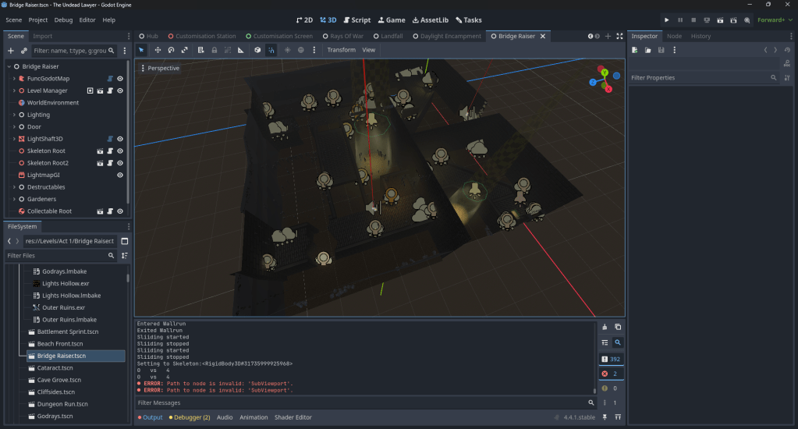
Task: Hide the LightmapGI node via eye icon
Action: [120, 175]
